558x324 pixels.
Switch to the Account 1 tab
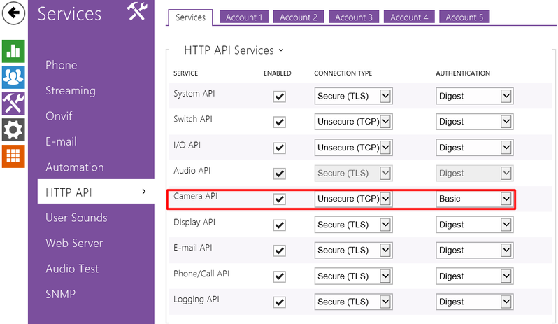[x=244, y=17]
